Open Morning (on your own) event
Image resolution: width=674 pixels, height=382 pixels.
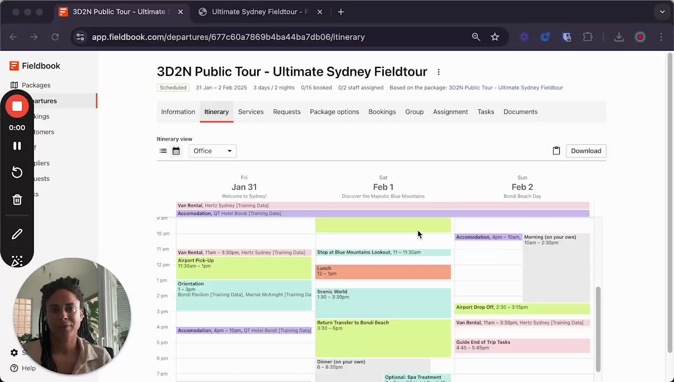[x=557, y=268]
